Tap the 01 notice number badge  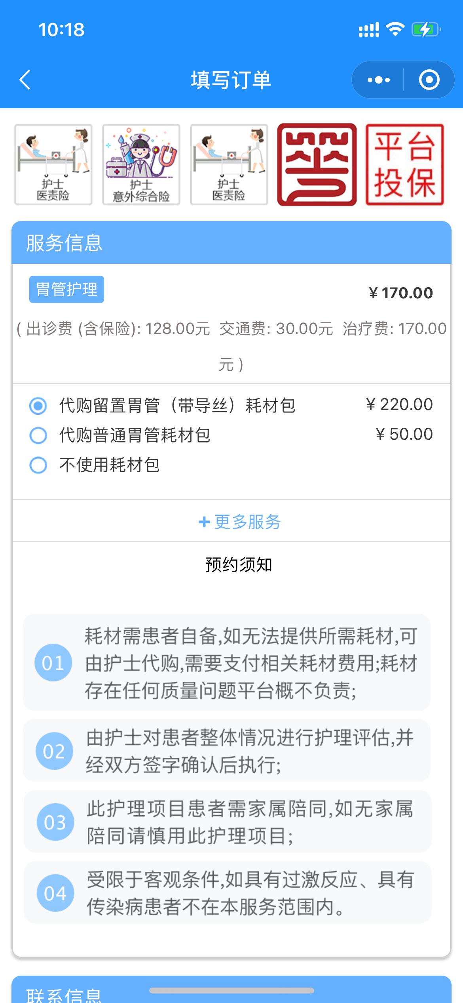pos(53,663)
